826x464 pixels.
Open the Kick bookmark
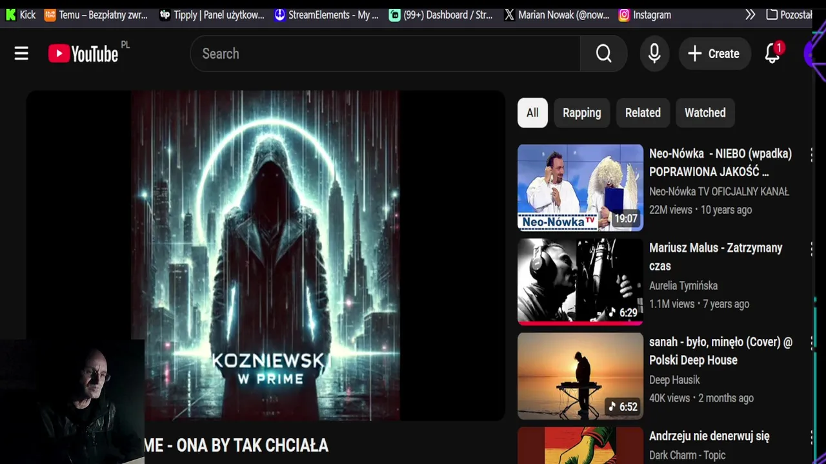(20, 15)
